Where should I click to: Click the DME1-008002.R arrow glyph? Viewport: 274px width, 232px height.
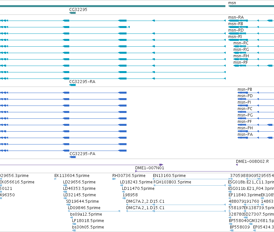pyautogui.click(x=237, y=165)
